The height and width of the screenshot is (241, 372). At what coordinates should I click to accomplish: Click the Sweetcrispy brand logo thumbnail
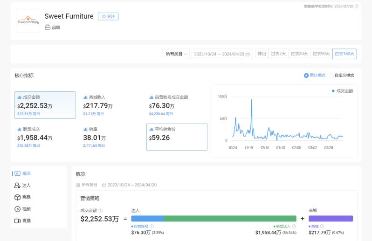pos(28,21)
